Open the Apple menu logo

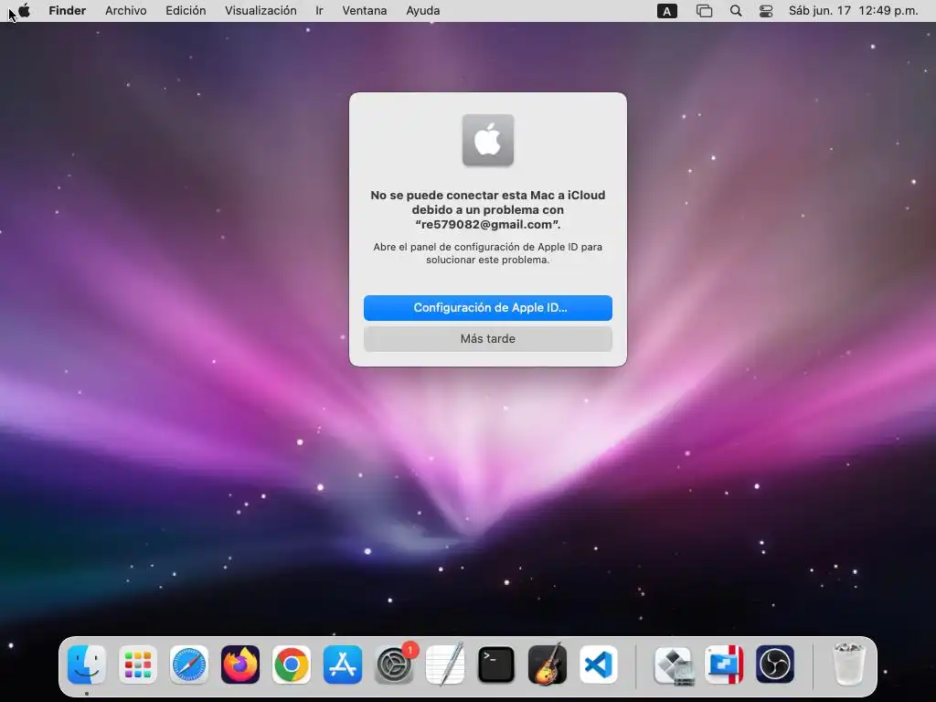(x=25, y=11)
